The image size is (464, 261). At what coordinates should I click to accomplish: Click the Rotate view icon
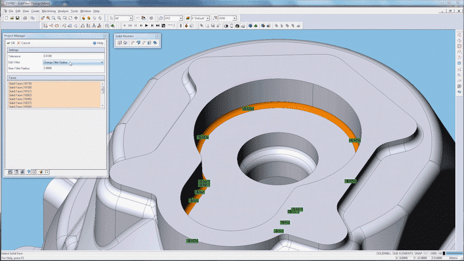click(71, 18)
